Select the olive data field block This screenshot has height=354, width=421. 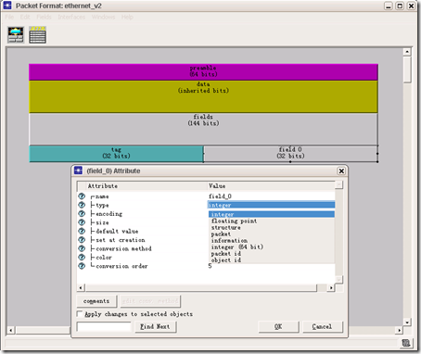[203, 96]
